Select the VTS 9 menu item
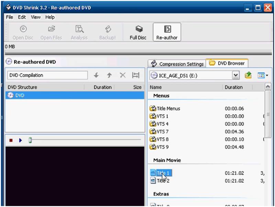Screen dimensions: 275x207 click(x=159, y=147)
